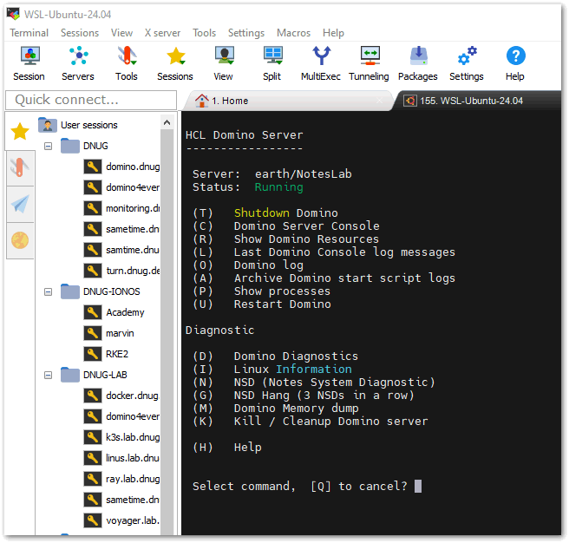The height and width of the screenshot is (543, 569).
Task: Click the 'Select command' prompt cursor
Action: click(x=418, y=487)
